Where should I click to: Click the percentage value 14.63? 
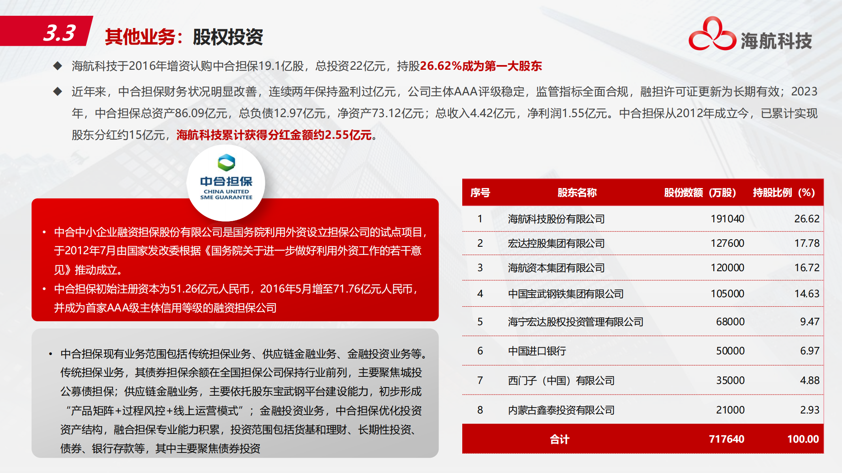(x=807, y=294)
